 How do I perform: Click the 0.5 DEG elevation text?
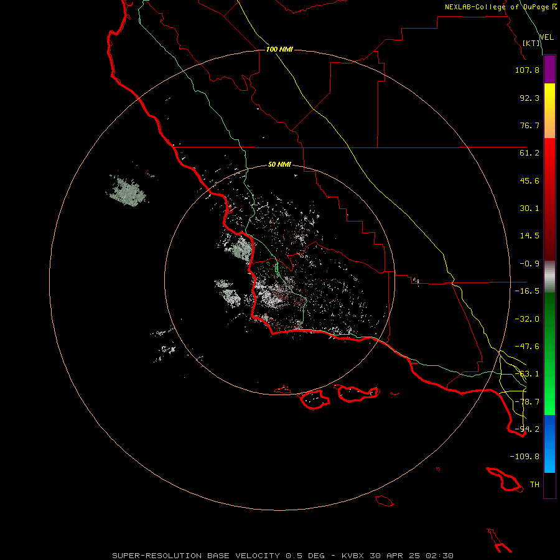coord(305,556)
